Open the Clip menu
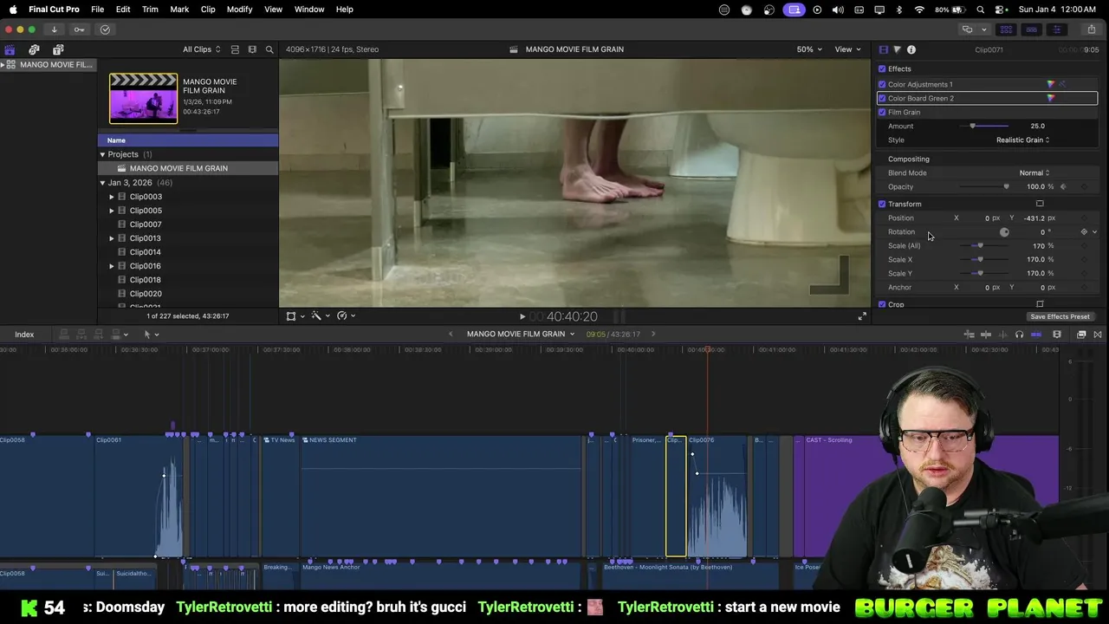 [208, 9]
